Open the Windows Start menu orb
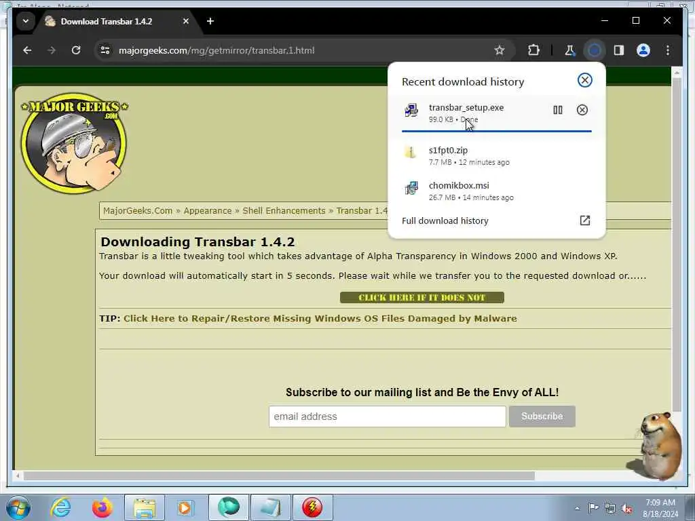The width and height of the screenshot is (695, 521). click(x=18, y=507)
